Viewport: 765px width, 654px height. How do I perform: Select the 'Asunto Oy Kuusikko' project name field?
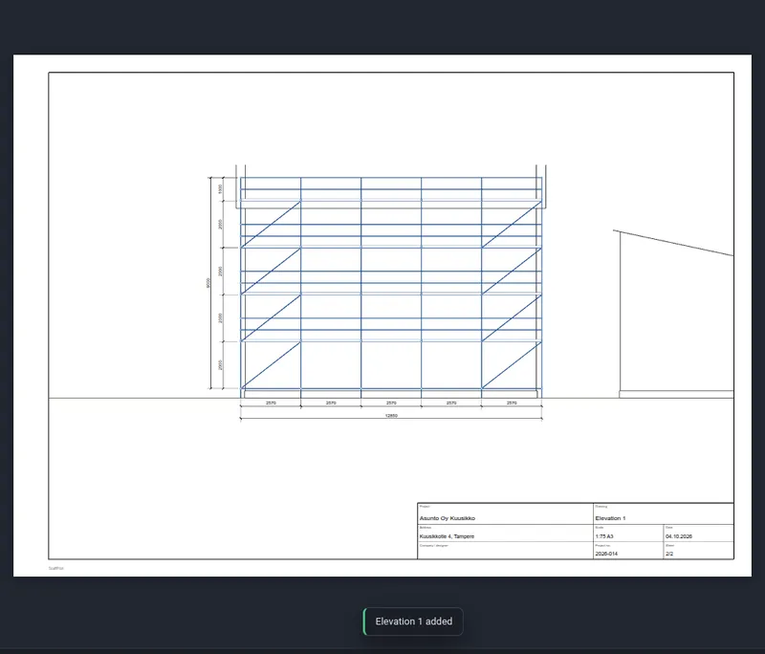[505, 514]
